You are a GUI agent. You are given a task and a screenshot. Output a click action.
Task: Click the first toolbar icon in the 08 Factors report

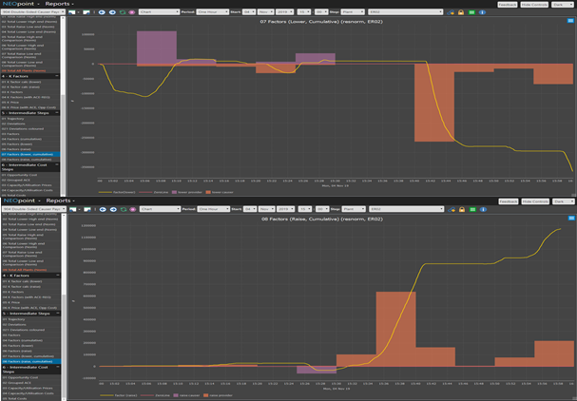point(74,208)
